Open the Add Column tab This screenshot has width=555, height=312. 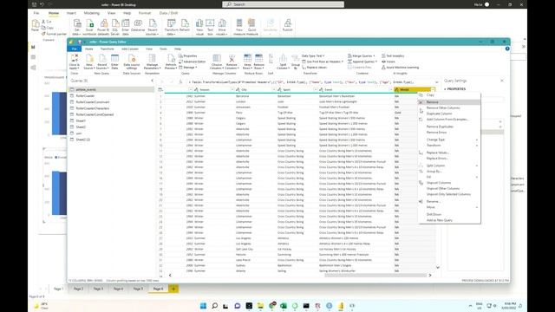point(130,49)
